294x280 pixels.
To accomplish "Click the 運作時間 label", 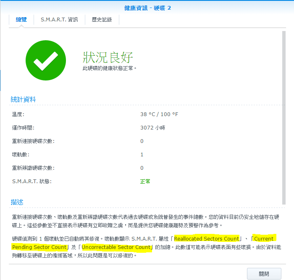I will pyautogui.click(x=23, y=128).
